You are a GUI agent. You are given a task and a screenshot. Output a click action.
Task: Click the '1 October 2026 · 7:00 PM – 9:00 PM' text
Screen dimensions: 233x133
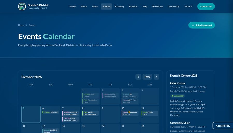tap(188, 127)
